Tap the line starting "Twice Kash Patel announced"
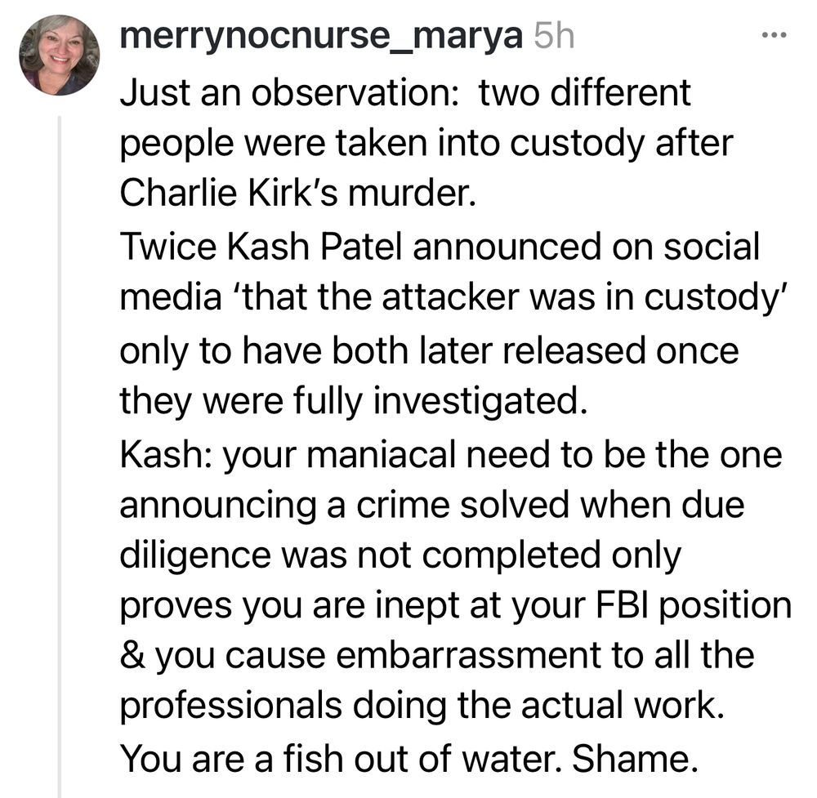The height and width of the screenshot is (798, 817). click(440, 248)
